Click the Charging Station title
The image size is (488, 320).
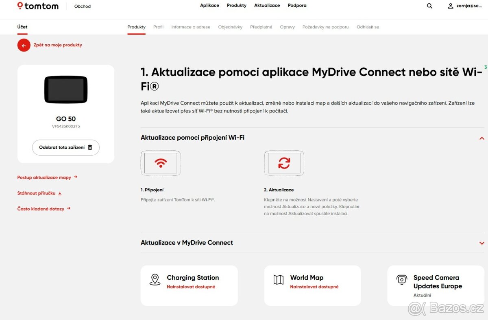point(193,278)
